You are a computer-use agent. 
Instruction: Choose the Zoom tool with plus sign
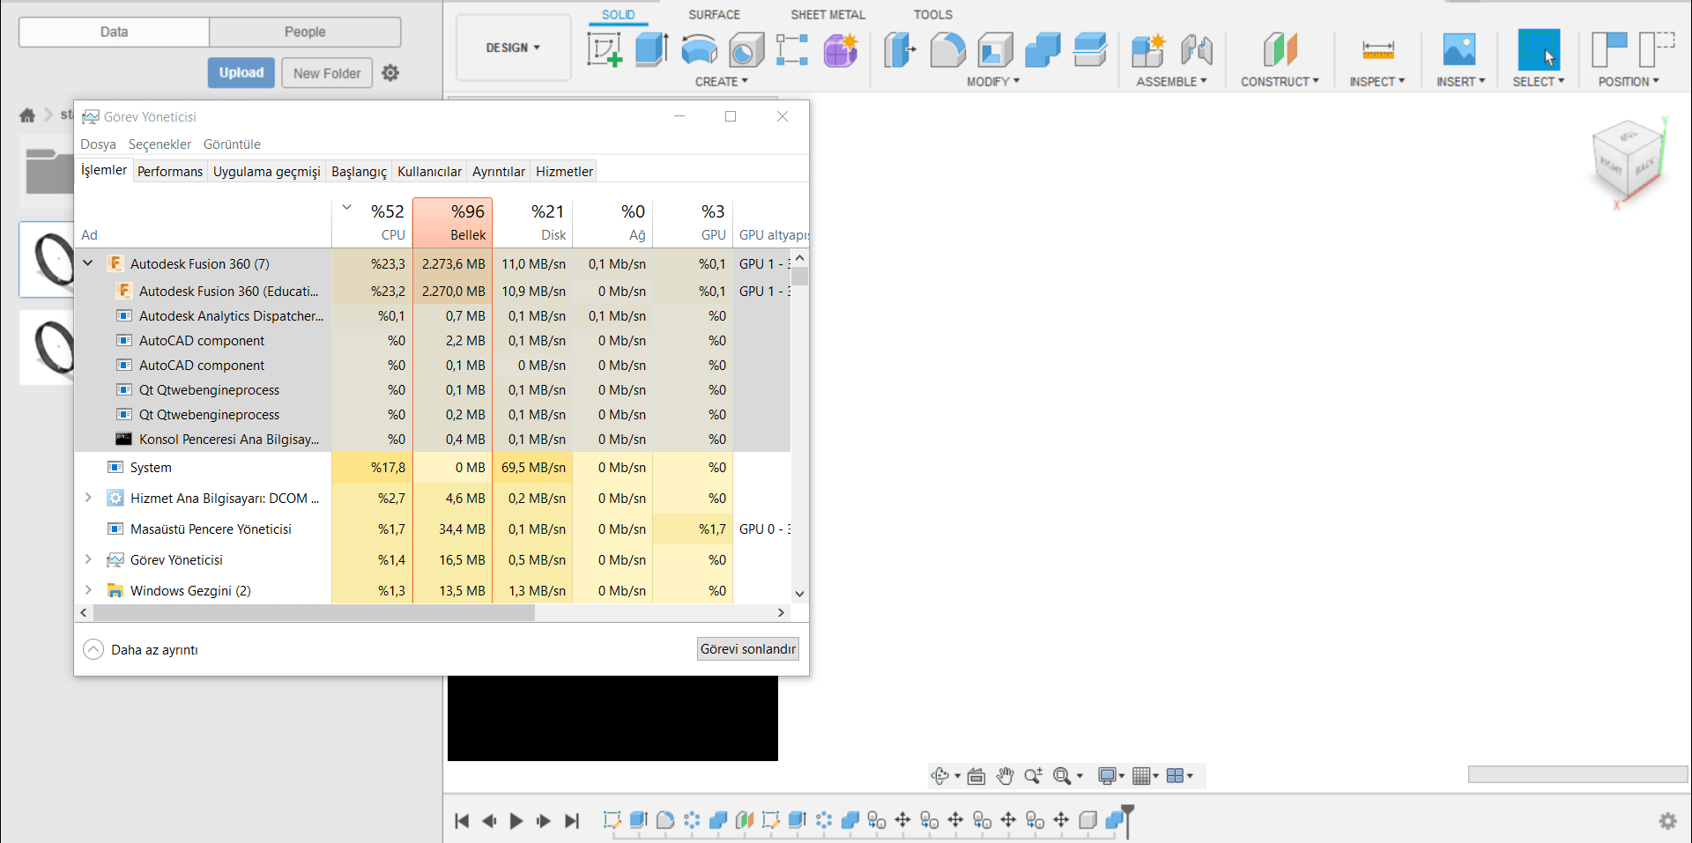(x=1033, y=776)
